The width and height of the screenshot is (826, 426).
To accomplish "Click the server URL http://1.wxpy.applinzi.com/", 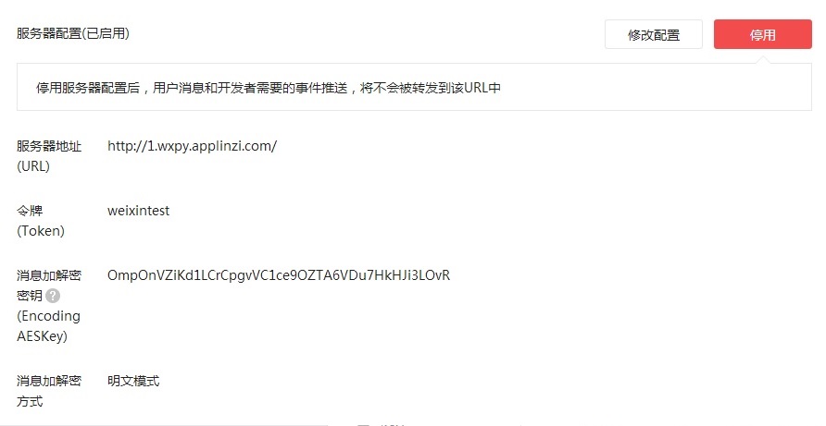I will [x=193, y=146].
